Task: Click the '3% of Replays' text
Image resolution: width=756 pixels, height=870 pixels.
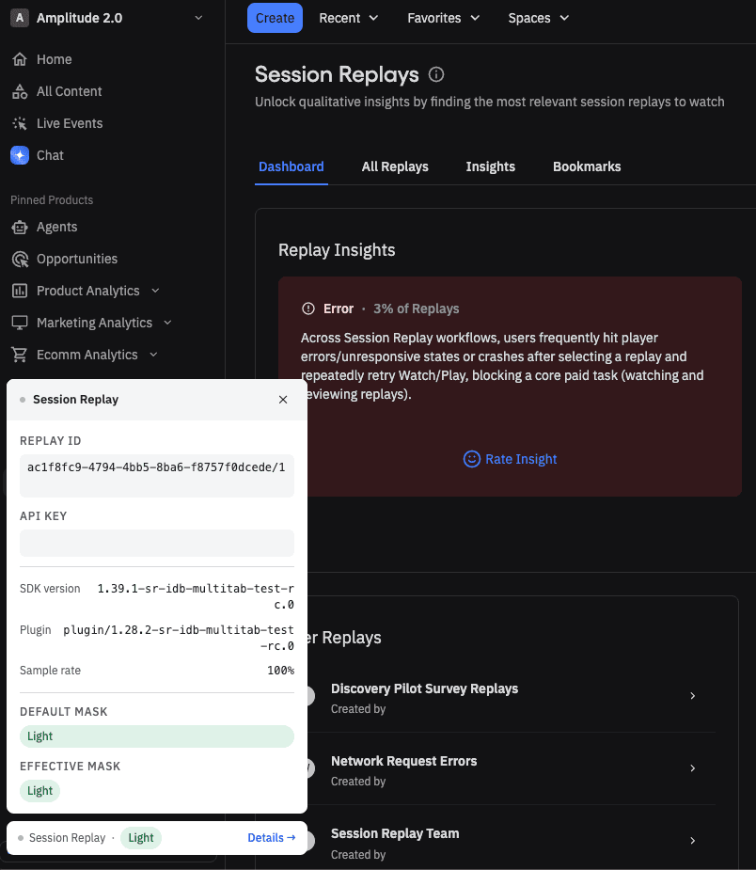Action: point(416,308)
